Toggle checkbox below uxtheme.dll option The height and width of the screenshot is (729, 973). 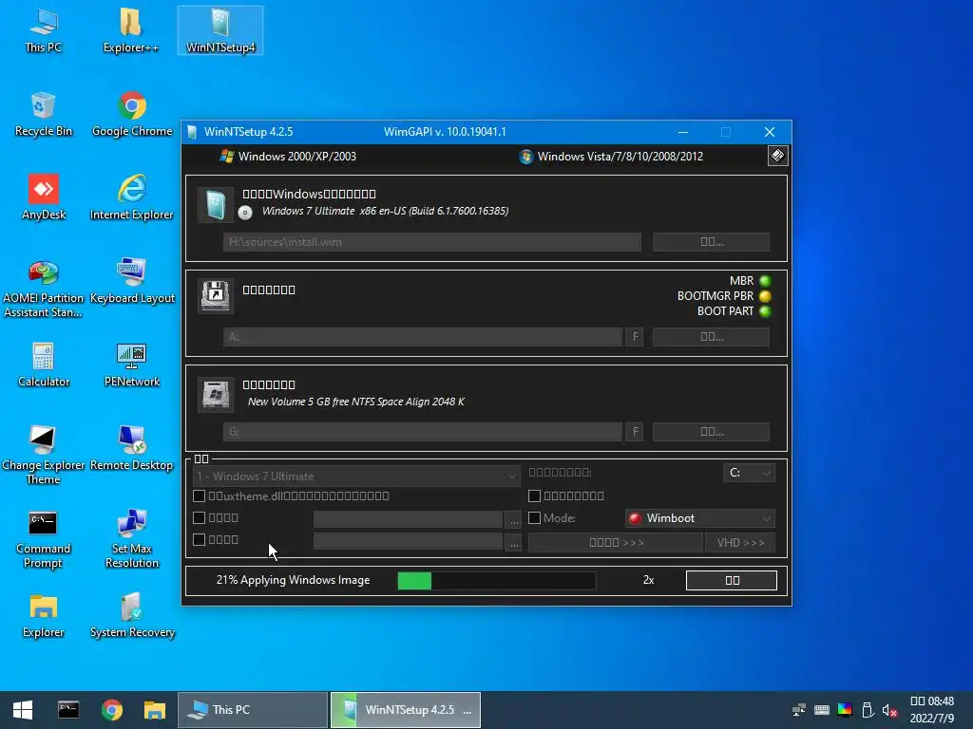200,517
